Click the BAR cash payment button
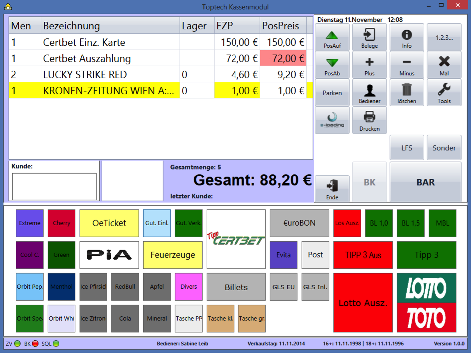 pos(425,182)
